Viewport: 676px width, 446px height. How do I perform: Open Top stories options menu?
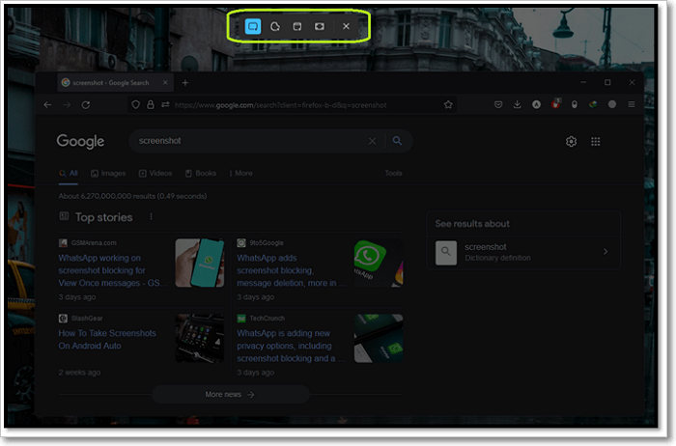(x=151, y=217)
